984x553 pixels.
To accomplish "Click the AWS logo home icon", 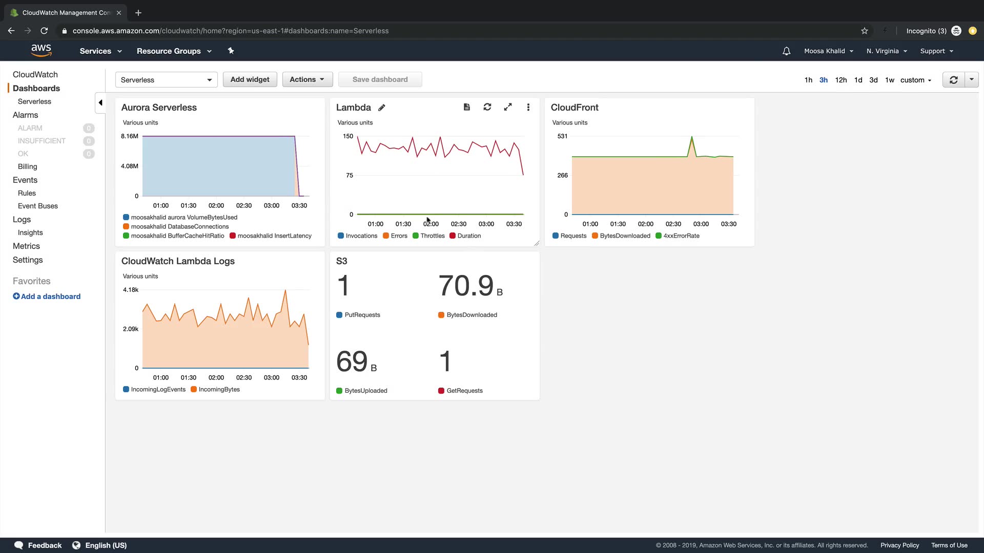I will tap(41, 50).
